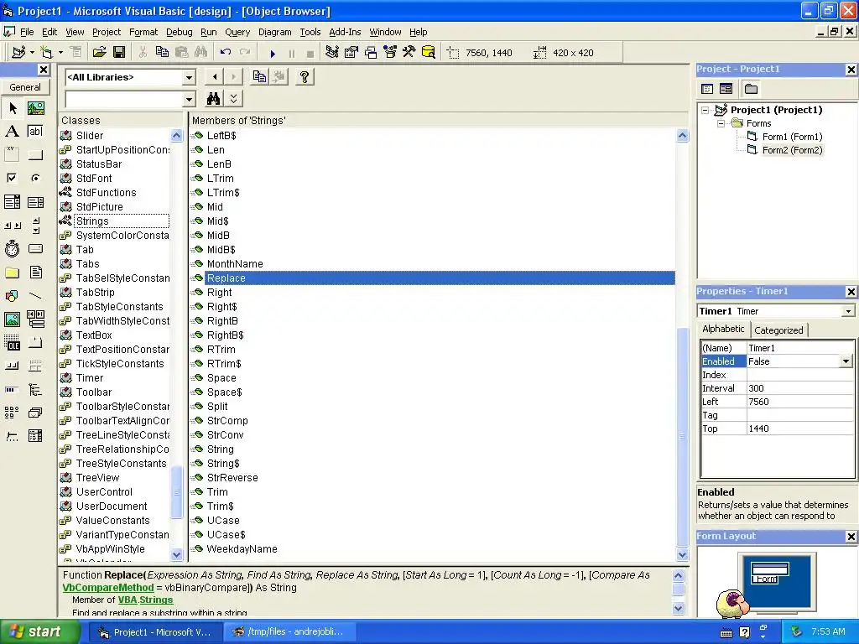This screenshot has height=644, width=859.
Task: Open the Add Form dropdown arrow
Action: point(60,53)
